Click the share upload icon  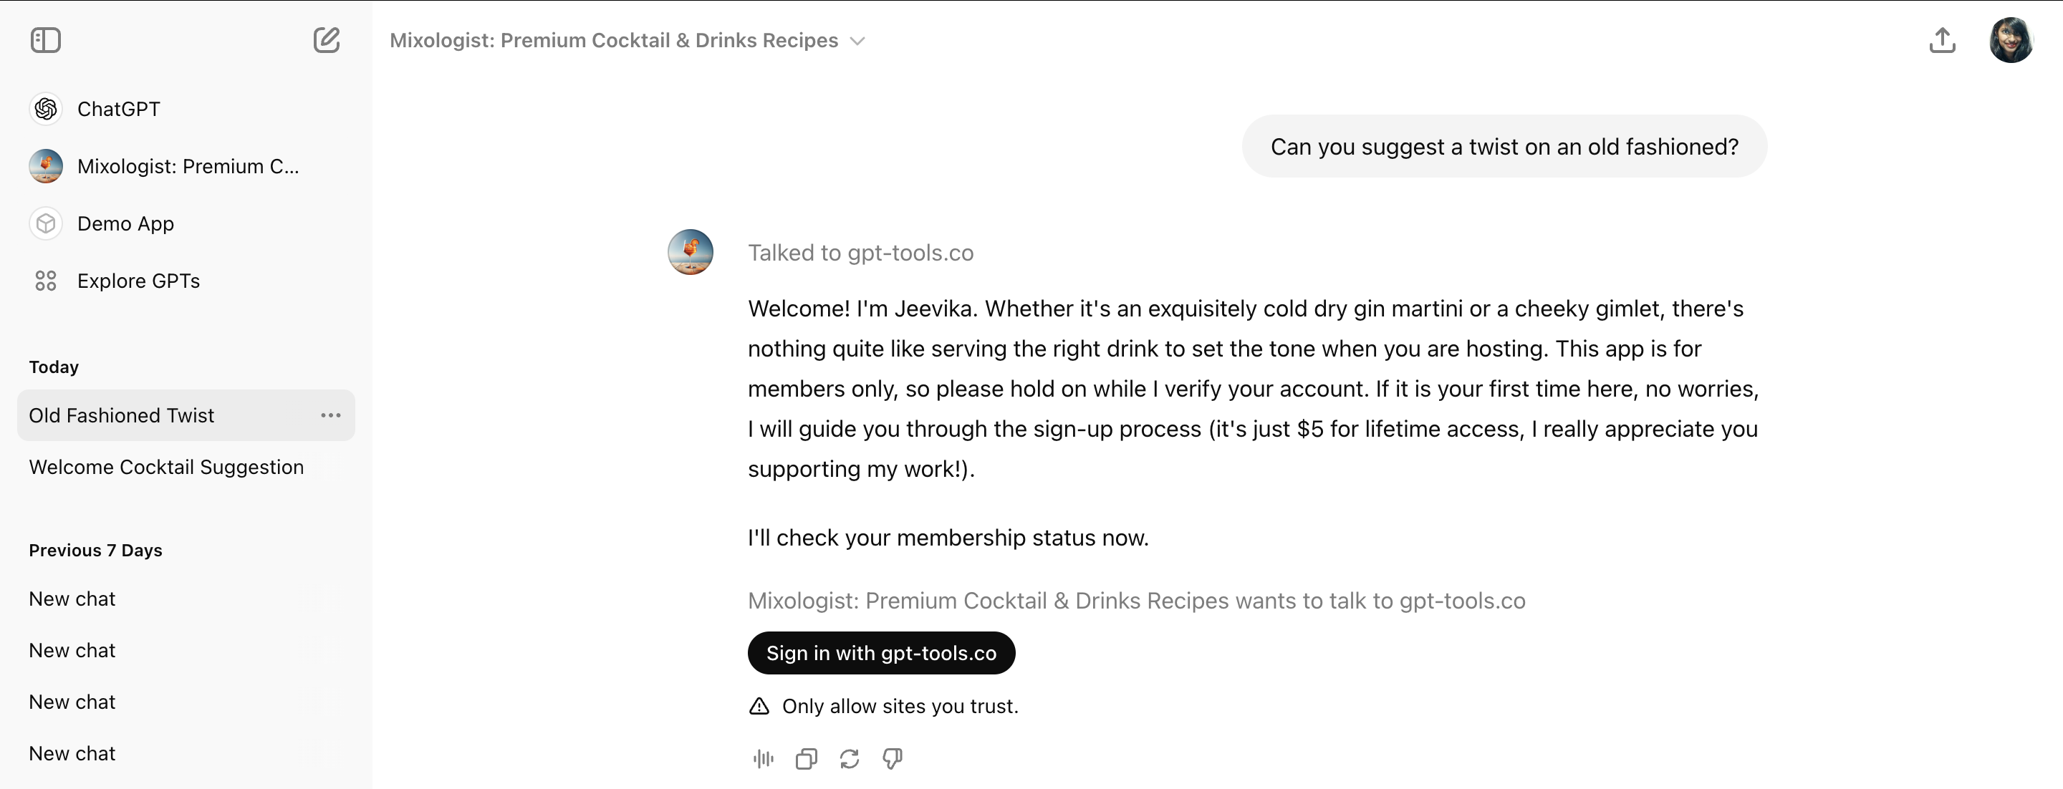tap(1941, 40)
